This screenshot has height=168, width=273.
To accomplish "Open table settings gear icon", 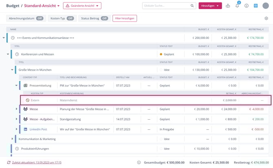I will [266, 18].
